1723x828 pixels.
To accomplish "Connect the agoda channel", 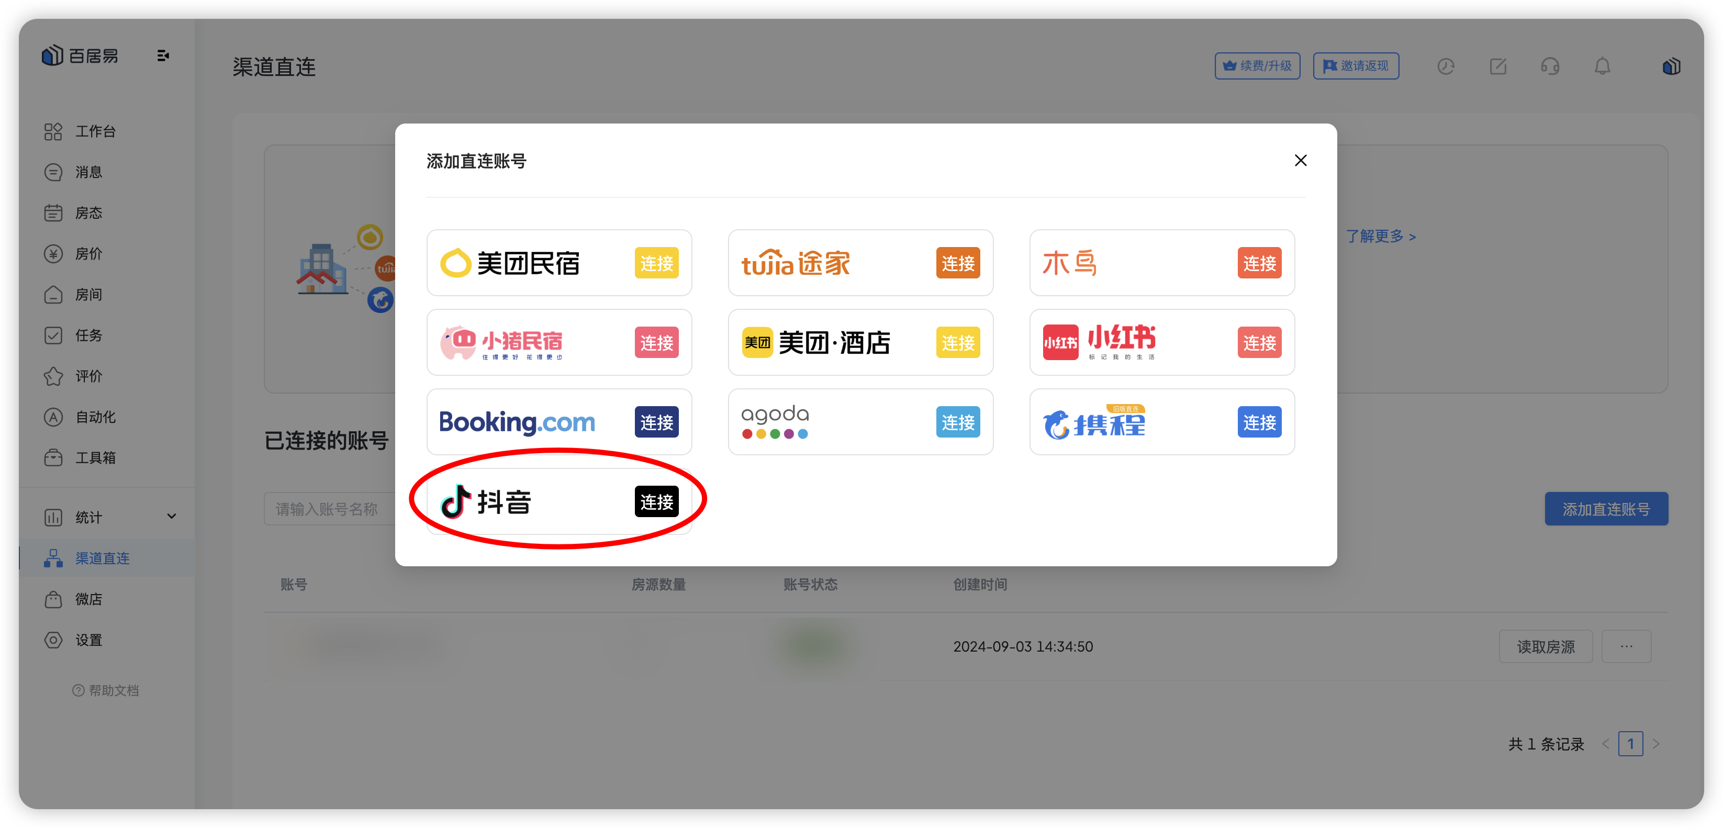I will click(x=958, y=422).
